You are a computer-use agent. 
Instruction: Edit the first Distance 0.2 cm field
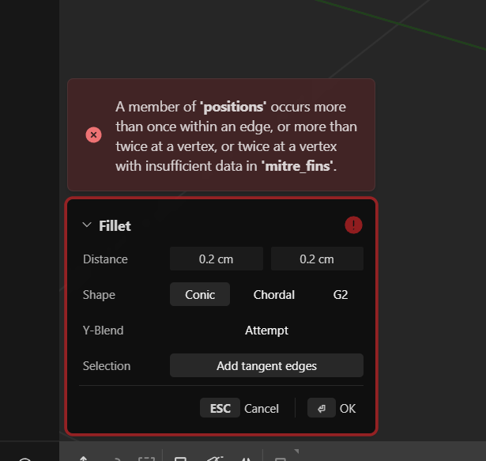[217, 259]
